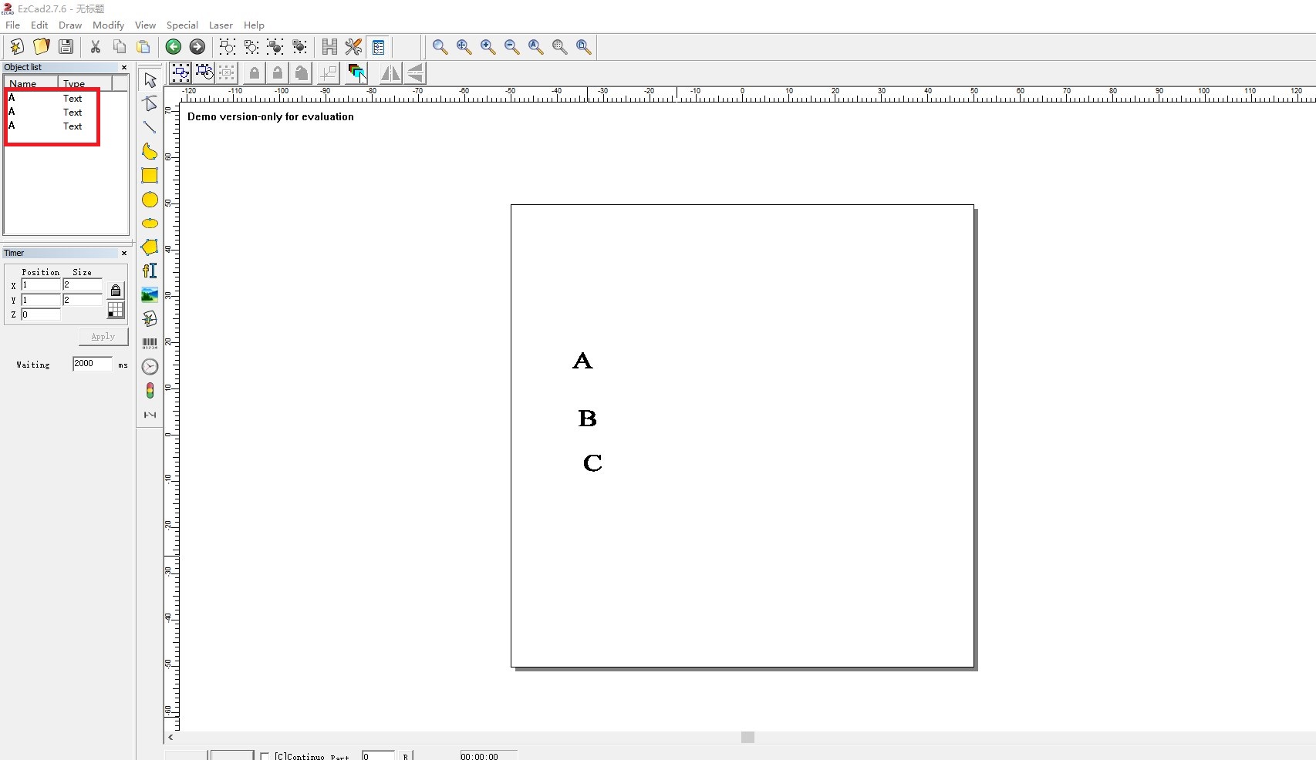The height and width of the screenshot is (760, 1316).
Task: Select the plain magnifier zoom tool
Action: tap(440, 47)
